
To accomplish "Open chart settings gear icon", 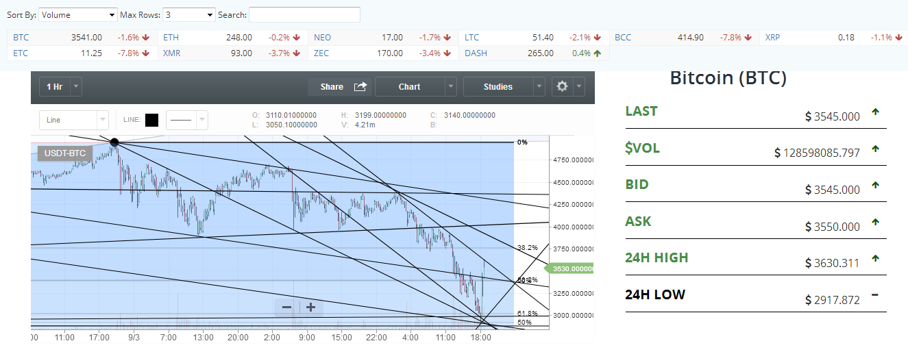I will [x=563, y=86].
